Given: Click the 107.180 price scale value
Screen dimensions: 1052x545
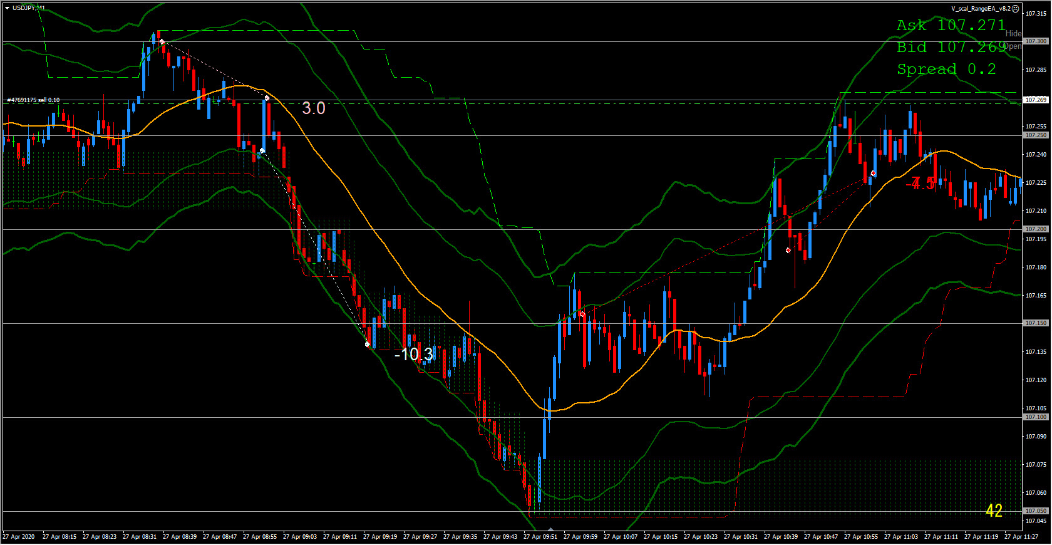Looking at the screenshot, I should click(1036, 267).
